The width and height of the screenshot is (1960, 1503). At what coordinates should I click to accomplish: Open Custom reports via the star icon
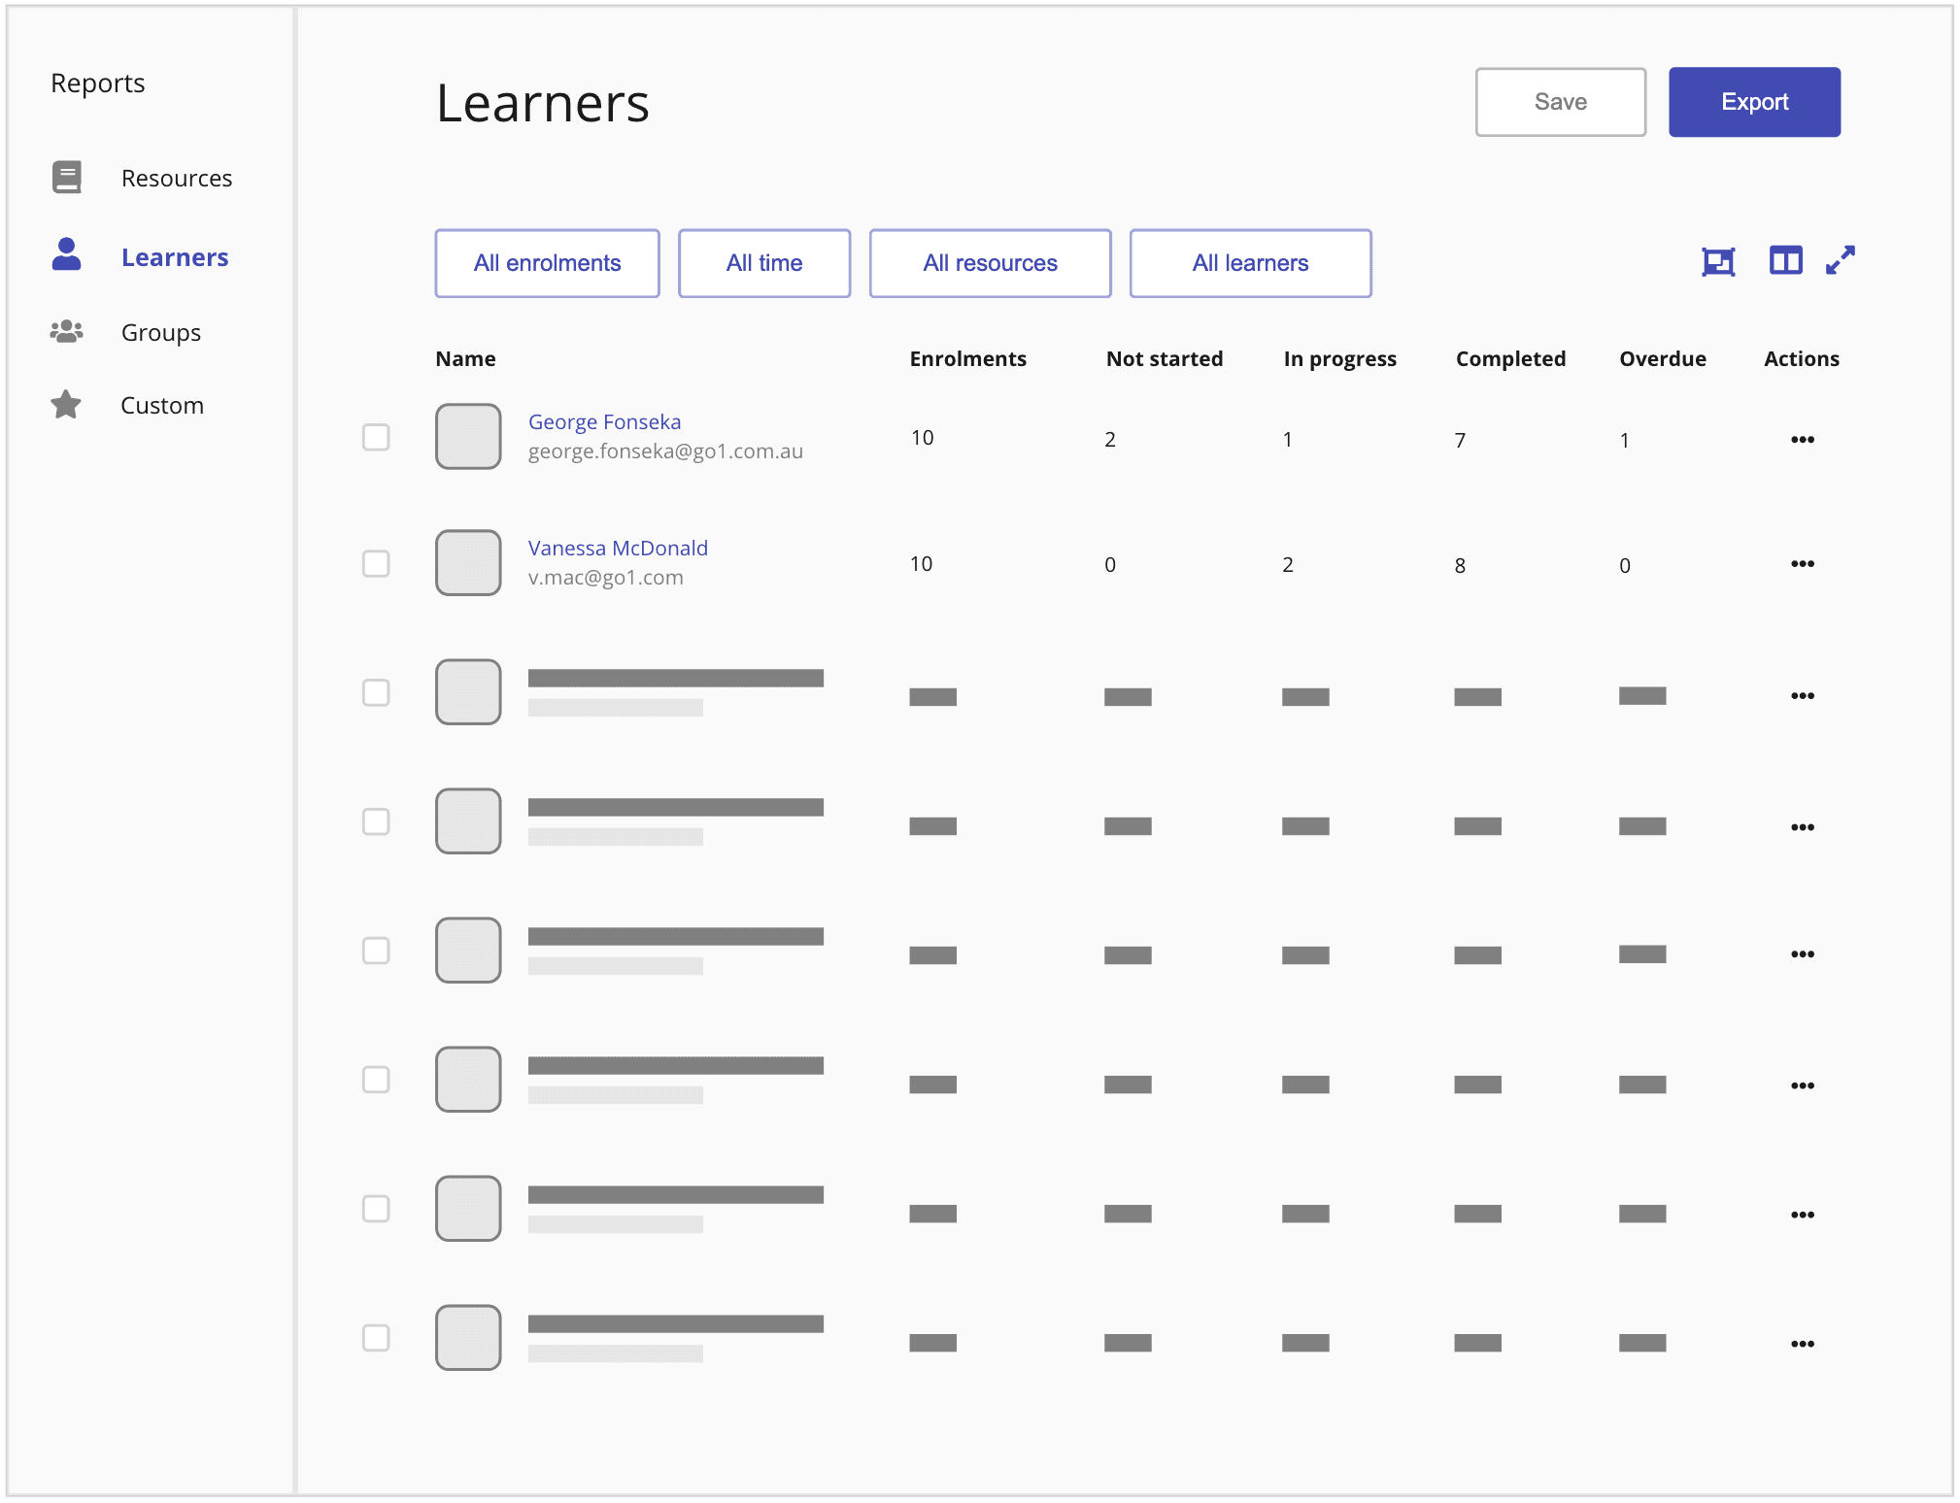click(65, 405)
